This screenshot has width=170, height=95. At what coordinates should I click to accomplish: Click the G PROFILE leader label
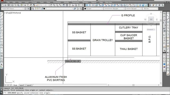128,15
